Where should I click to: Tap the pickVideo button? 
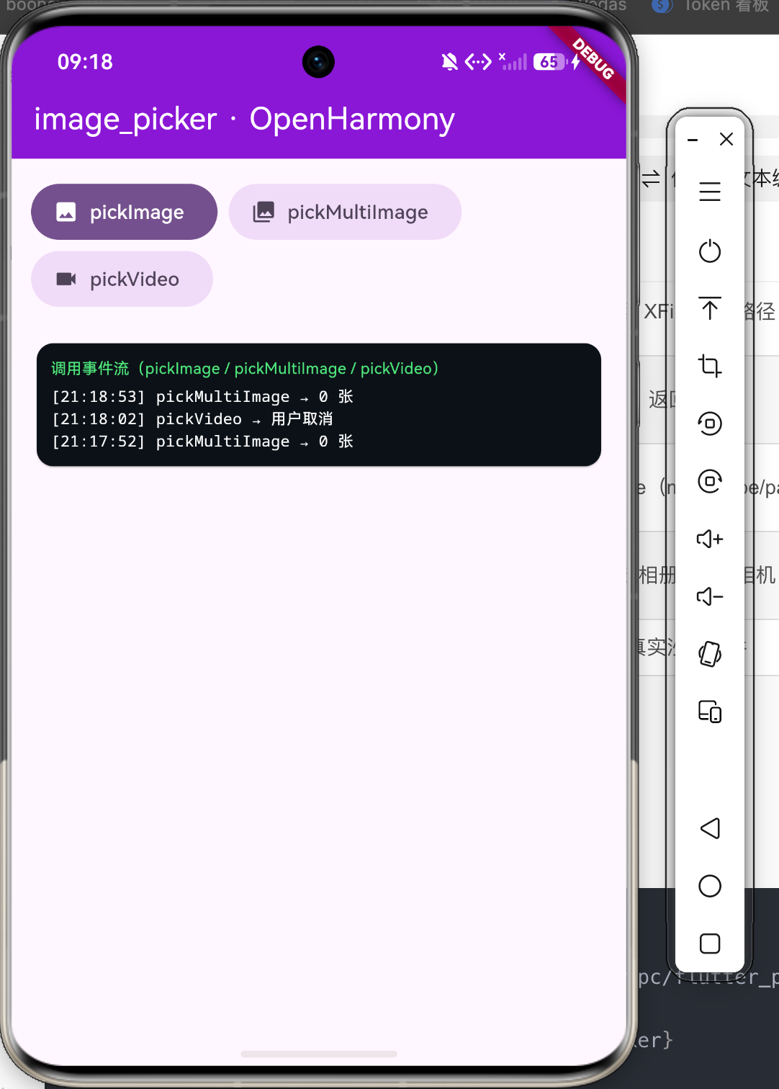tap(122, 279)
